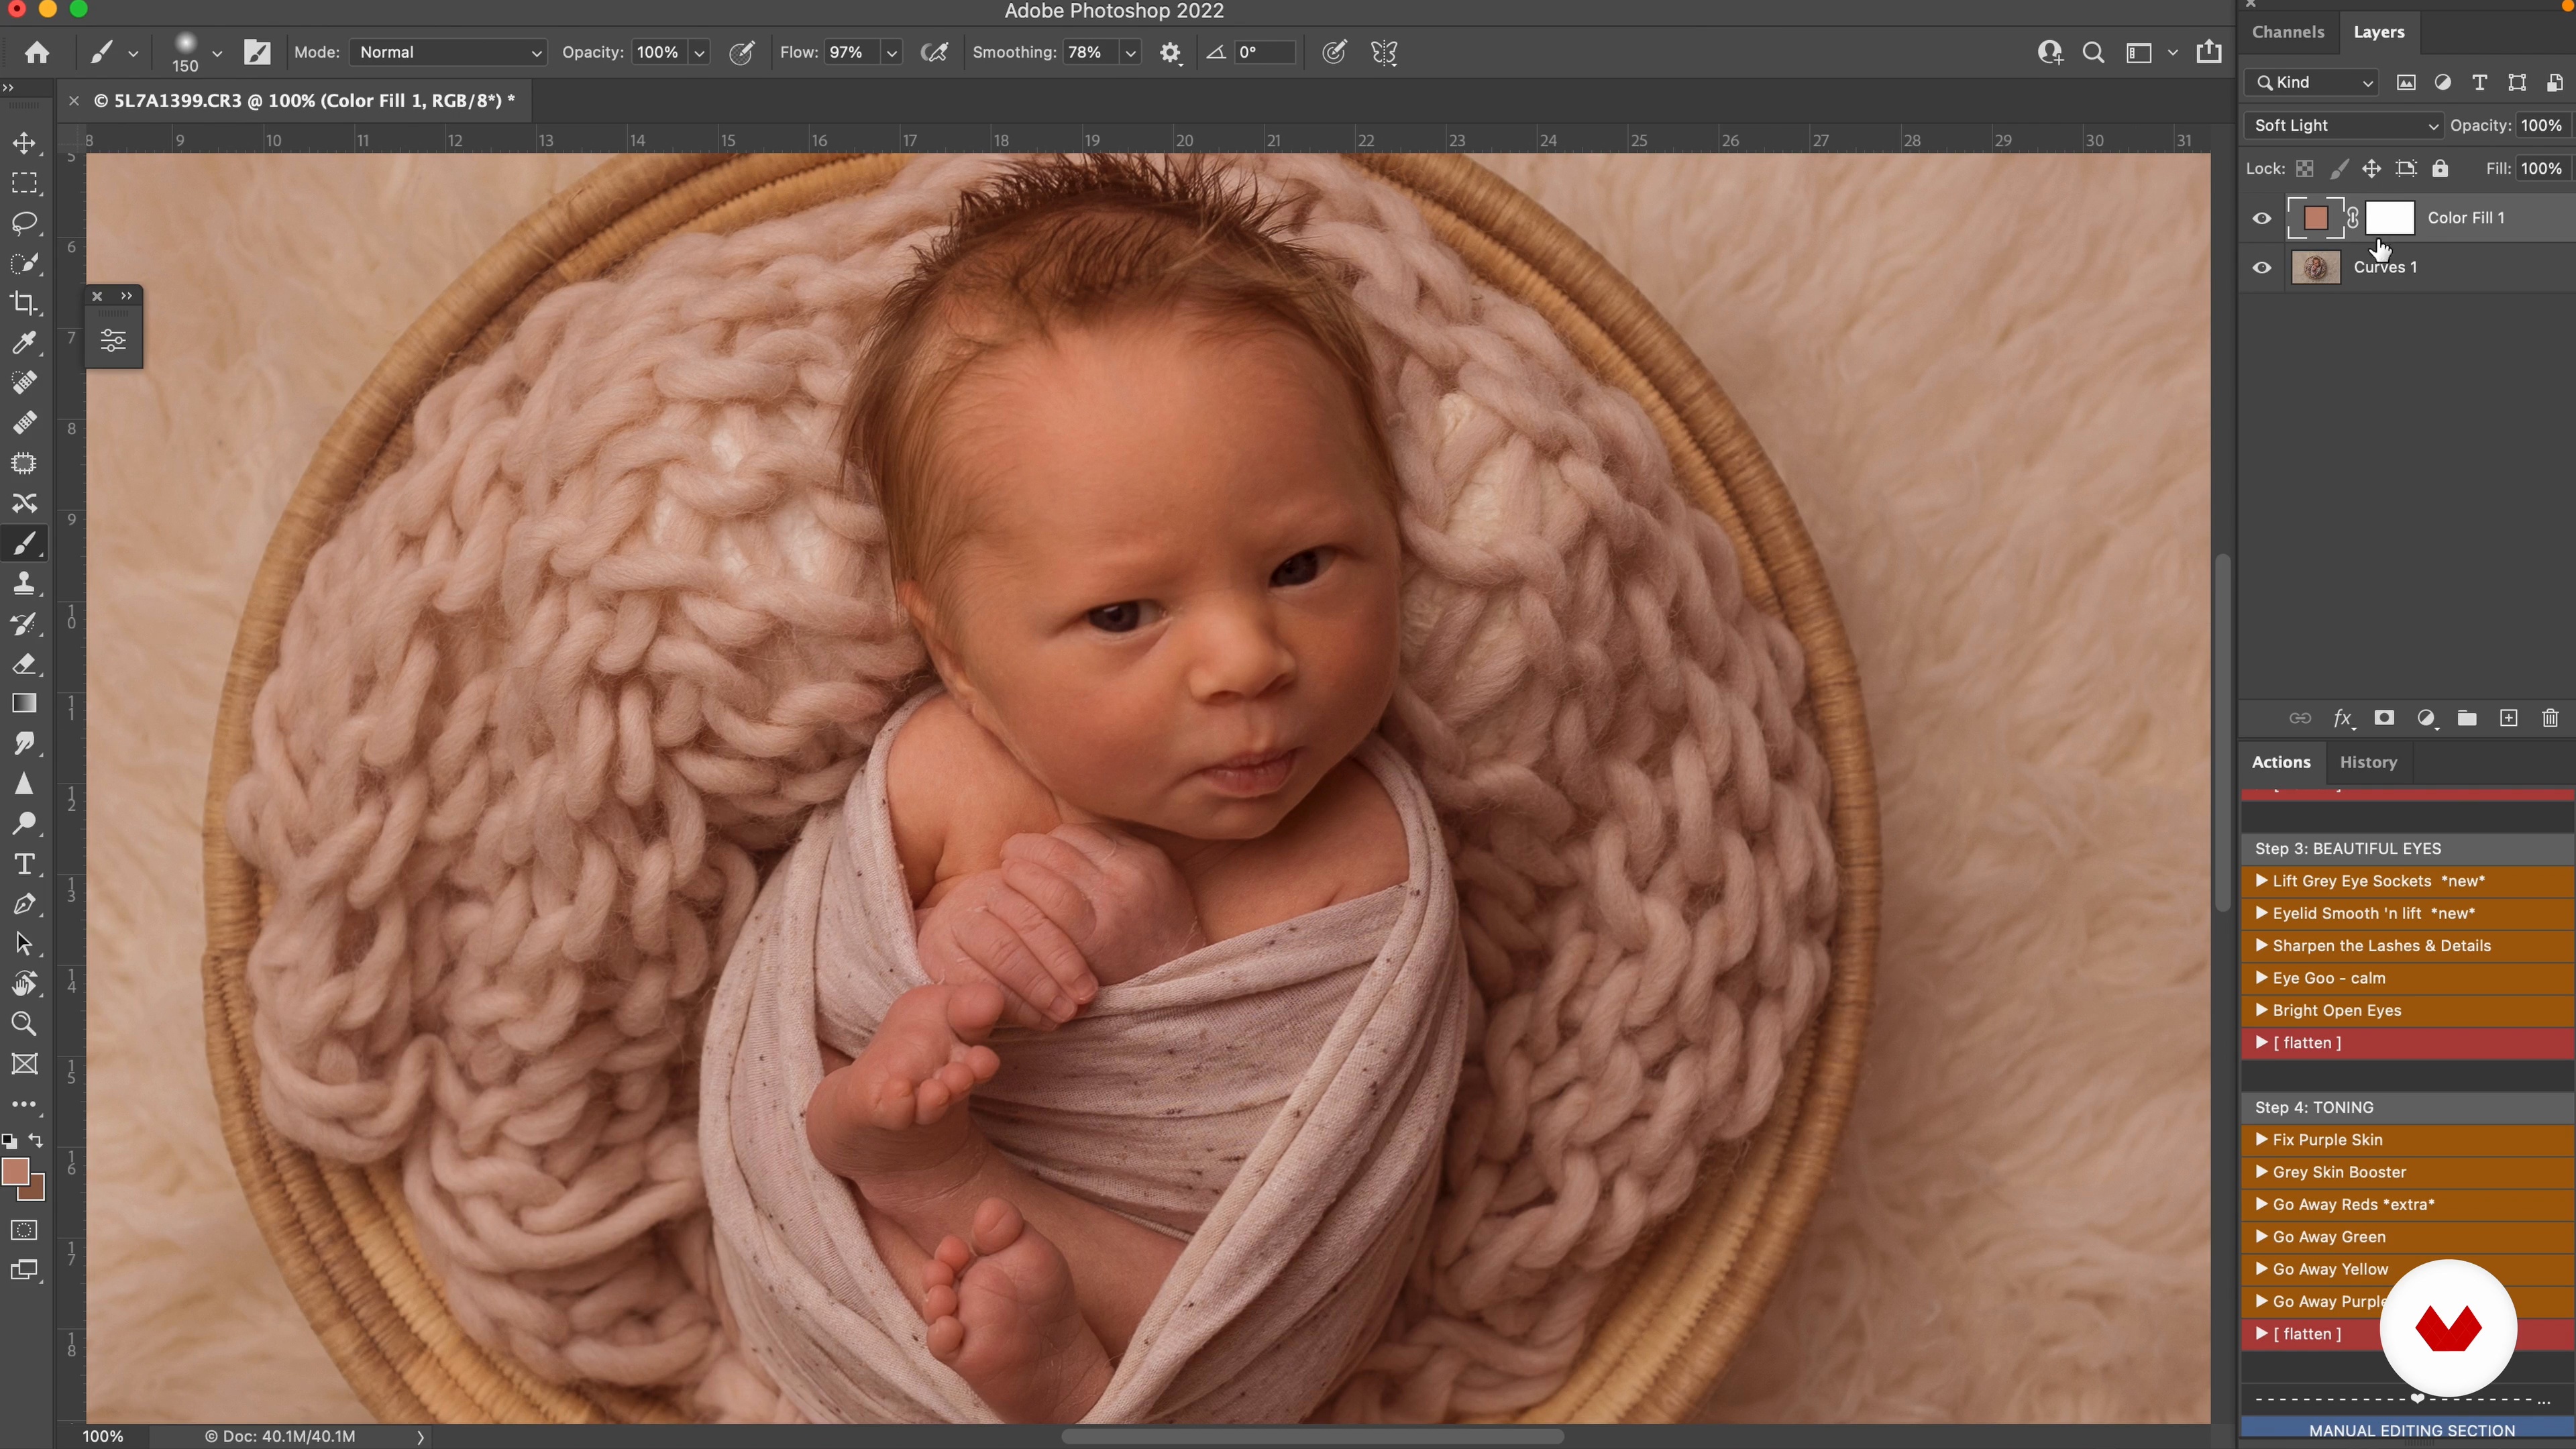Click the brush angle input field
2576x1449 pixels.
click(1264, 52)
